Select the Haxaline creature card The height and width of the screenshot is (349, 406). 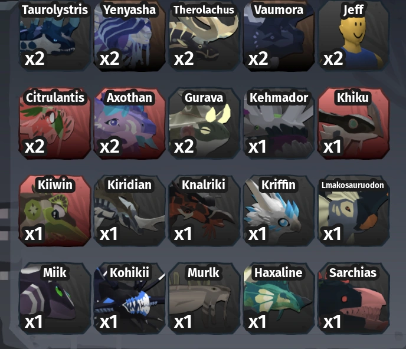[x=279, y=298]
